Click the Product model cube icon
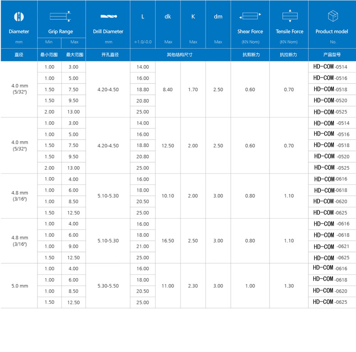 [x=332, y=16]
